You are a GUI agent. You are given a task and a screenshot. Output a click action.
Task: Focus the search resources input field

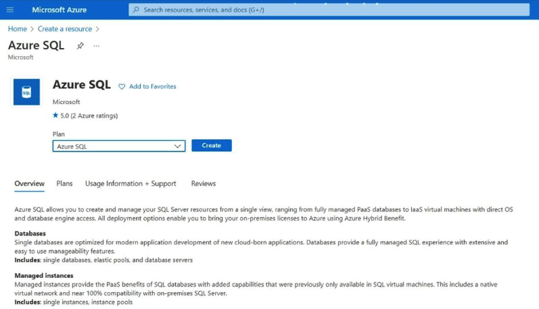(x=329, y=9)
